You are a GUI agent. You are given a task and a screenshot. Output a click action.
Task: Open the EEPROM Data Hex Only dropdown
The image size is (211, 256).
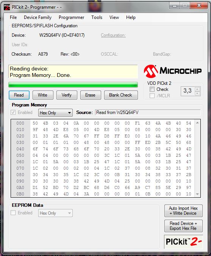tap(55, 213)
